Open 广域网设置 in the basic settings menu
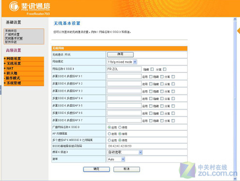Screen dimensions: 240x181 coord(12,34)
